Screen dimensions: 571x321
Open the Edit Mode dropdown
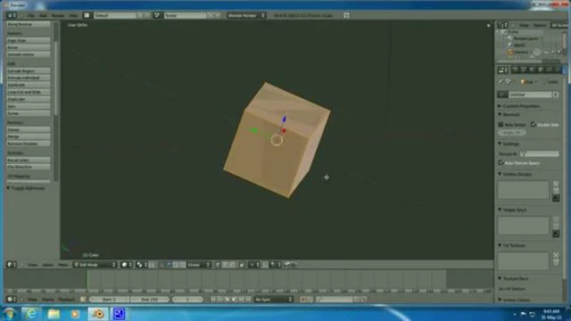click(95, 265)
